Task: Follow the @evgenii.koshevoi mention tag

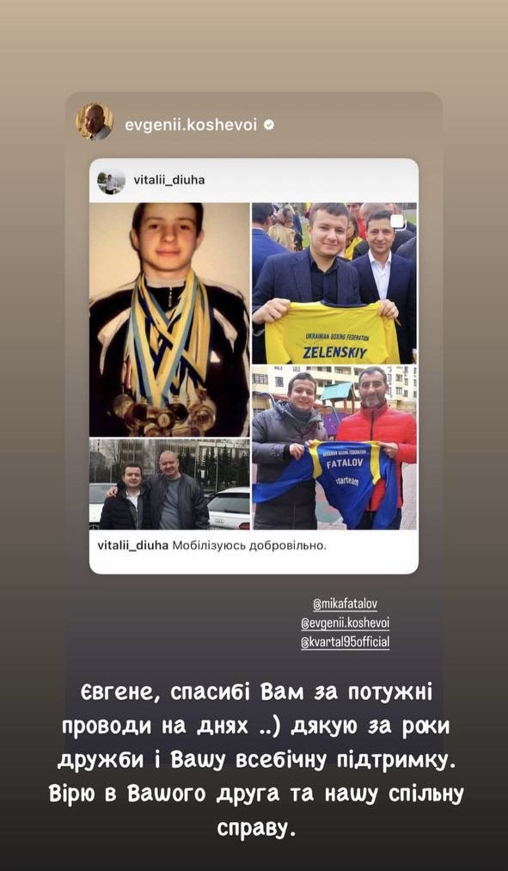Action: coord(346,623)
